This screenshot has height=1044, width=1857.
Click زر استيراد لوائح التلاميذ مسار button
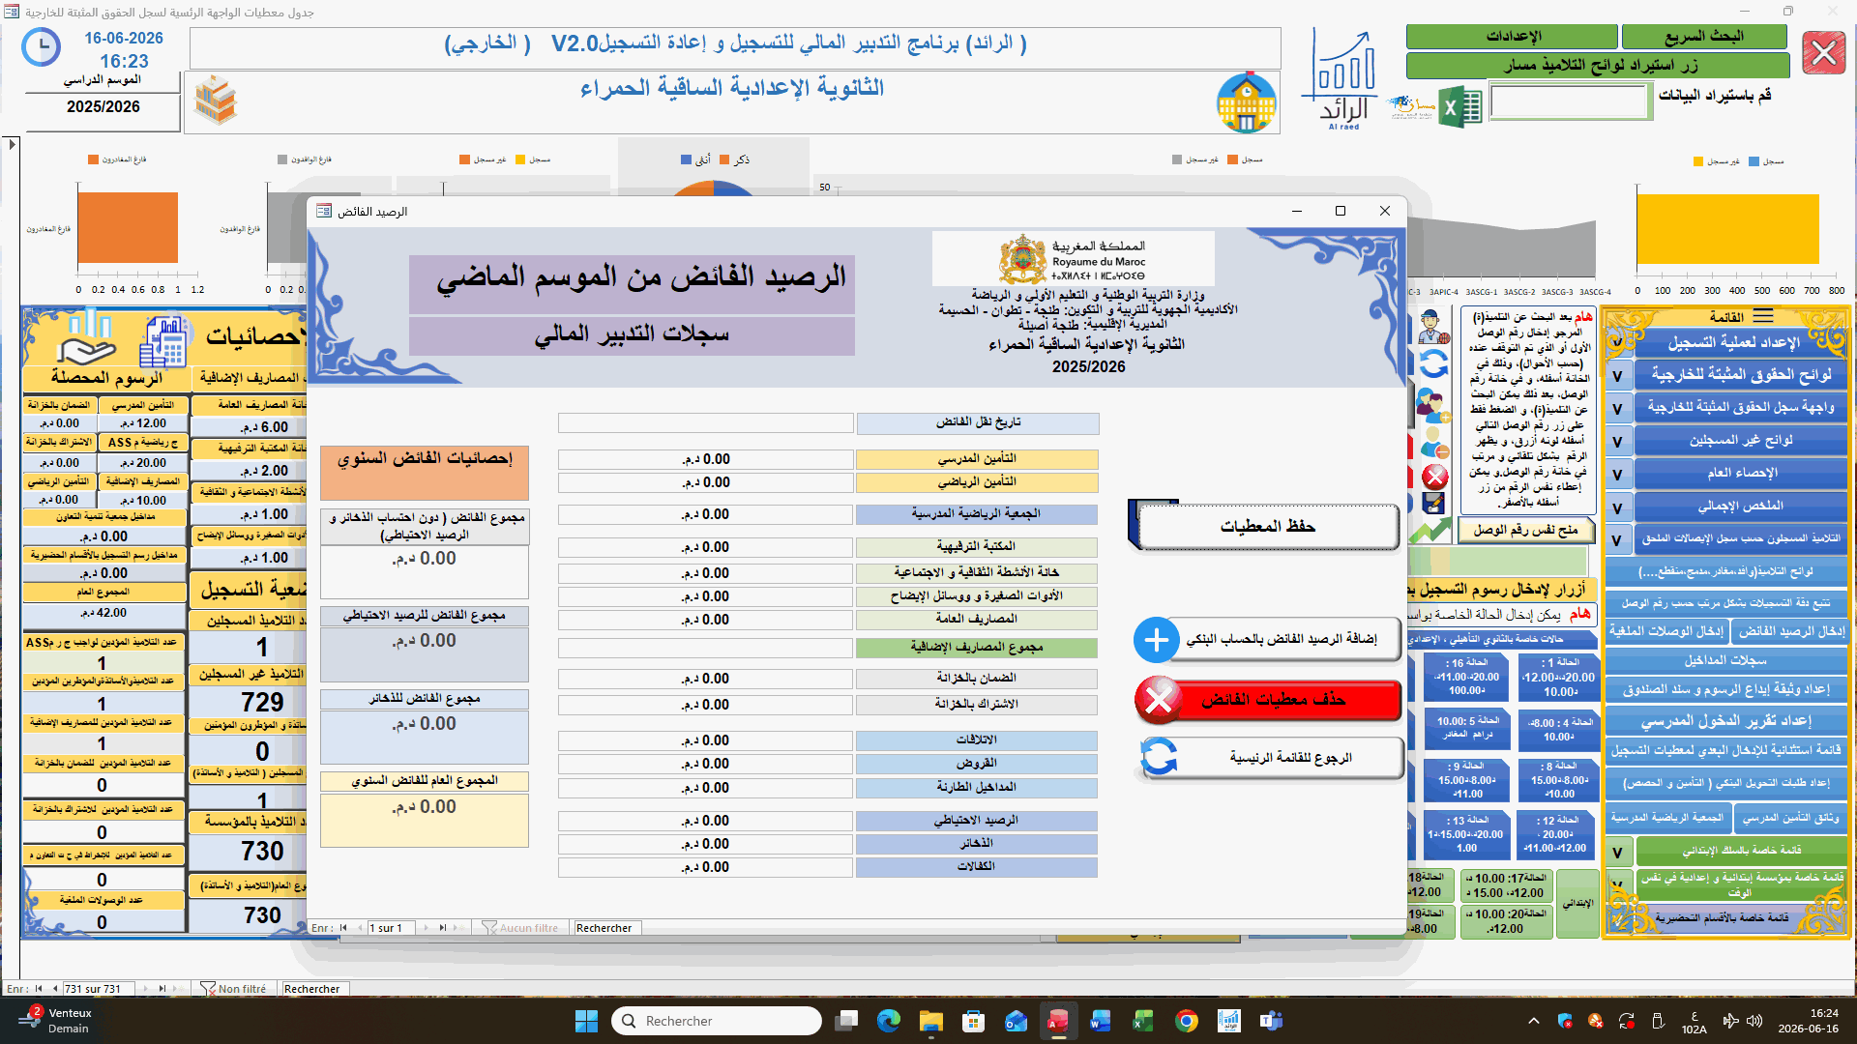pos(1599,66)
